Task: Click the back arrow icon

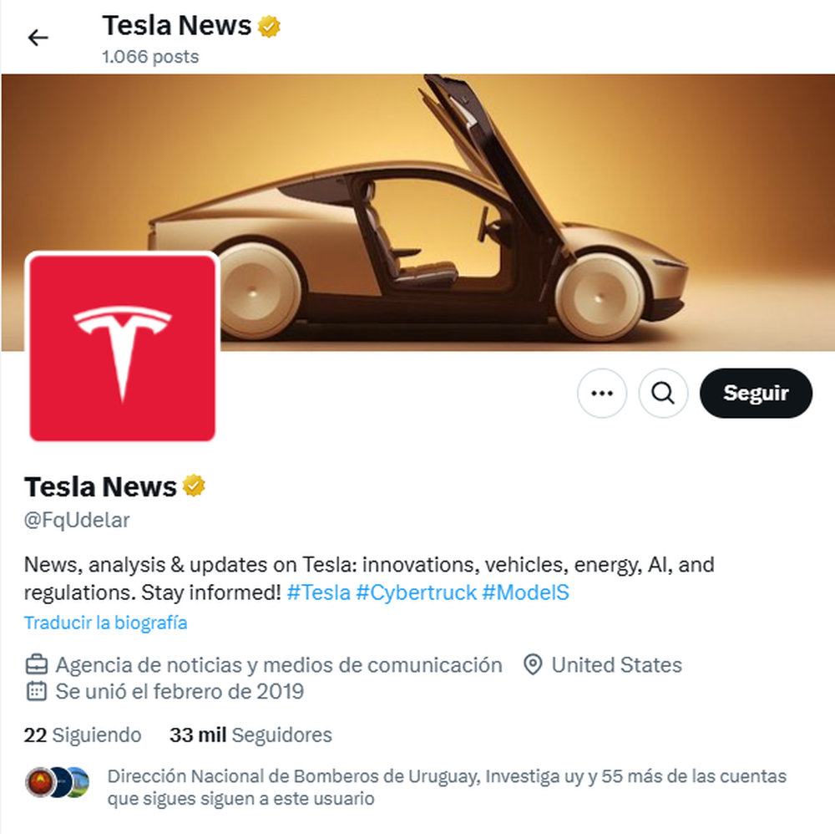Action: 38,38
